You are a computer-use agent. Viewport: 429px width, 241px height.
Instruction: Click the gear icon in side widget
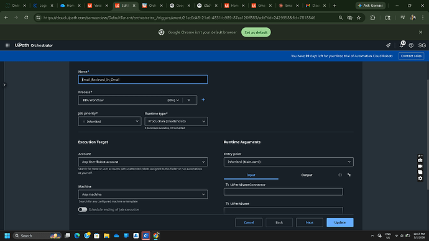pyautogui.click(x=420, y=178)
